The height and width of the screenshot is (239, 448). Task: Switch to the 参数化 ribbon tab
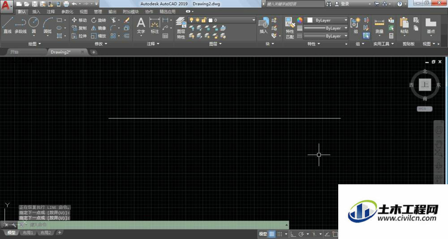(x=67, y=12)
